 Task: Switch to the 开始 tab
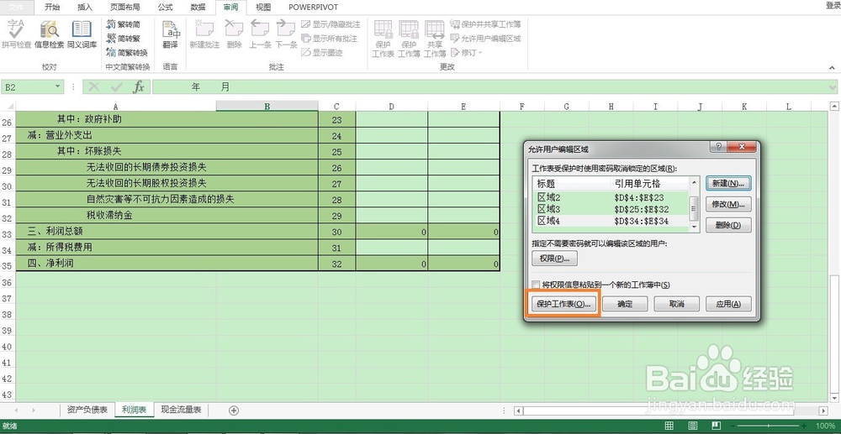pyautogui.click(x=52, y=7)
